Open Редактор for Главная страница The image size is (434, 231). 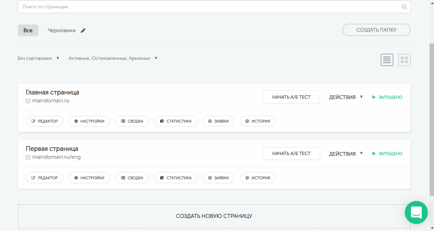(45, 121)
